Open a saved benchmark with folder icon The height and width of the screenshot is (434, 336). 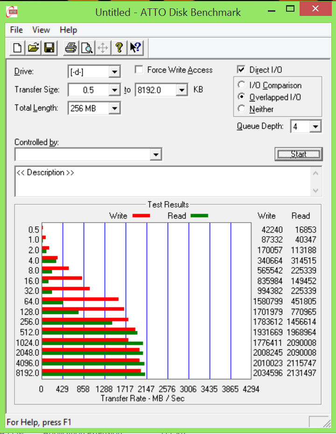[x=34, y=48]
